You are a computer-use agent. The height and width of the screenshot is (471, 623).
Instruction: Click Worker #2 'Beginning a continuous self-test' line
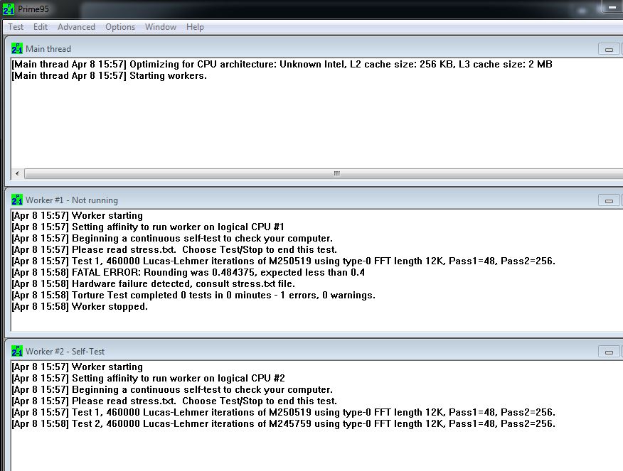coord(172,389)
